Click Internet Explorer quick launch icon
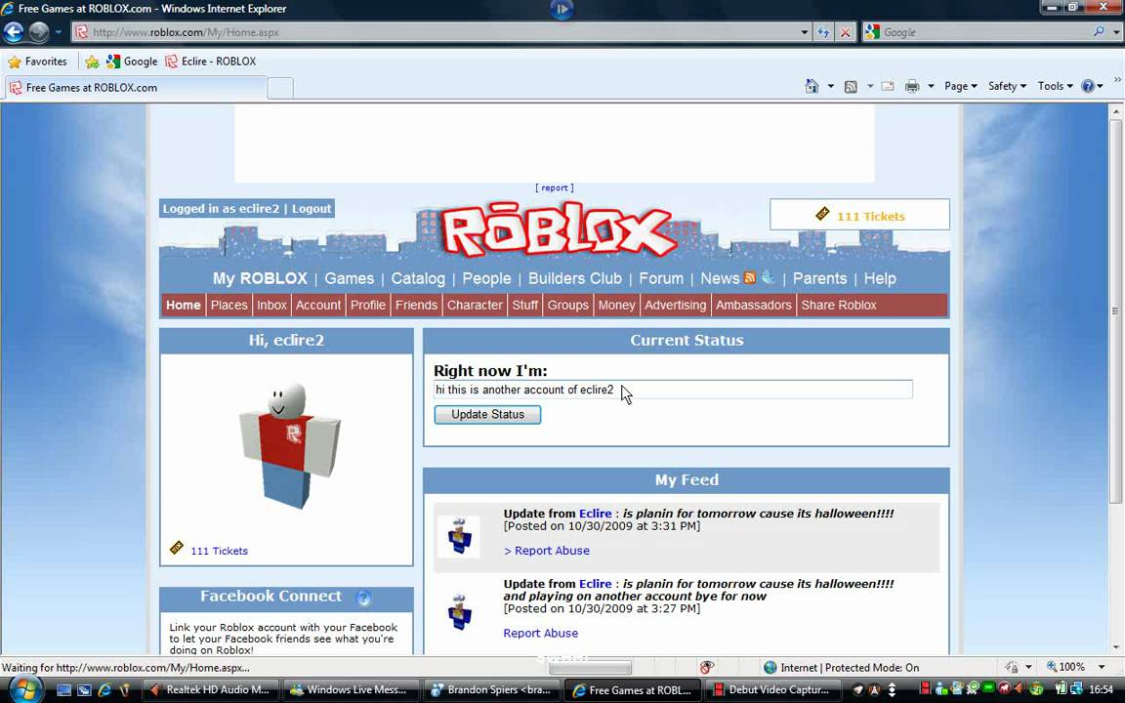Image resolution: width=1125 pixels, height=703 pixels. [104, 690]
